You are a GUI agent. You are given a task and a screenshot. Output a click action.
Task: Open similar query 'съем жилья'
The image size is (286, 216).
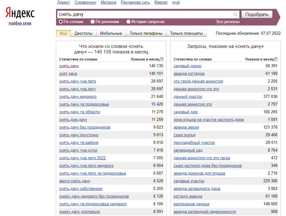tap(184, 135)
